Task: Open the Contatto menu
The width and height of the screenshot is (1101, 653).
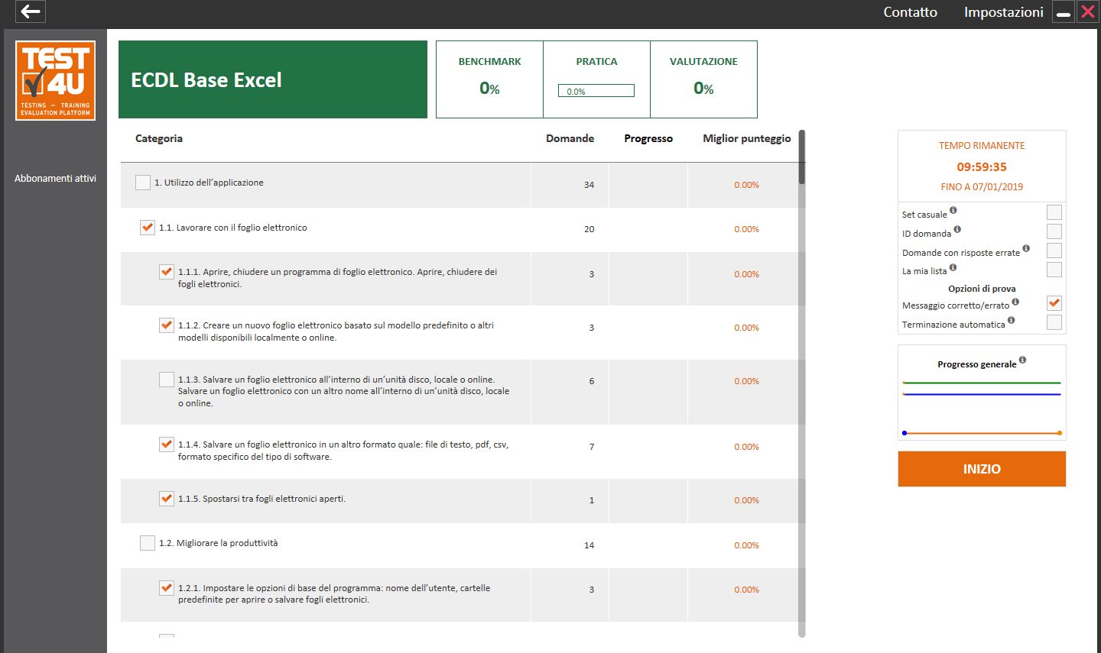Action: [x=910, y=12]
